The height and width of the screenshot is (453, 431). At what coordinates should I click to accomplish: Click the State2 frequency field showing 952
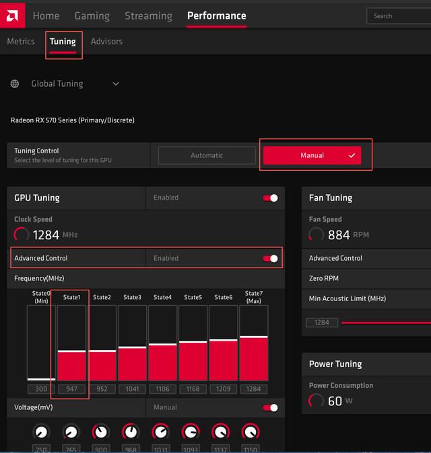102,389
